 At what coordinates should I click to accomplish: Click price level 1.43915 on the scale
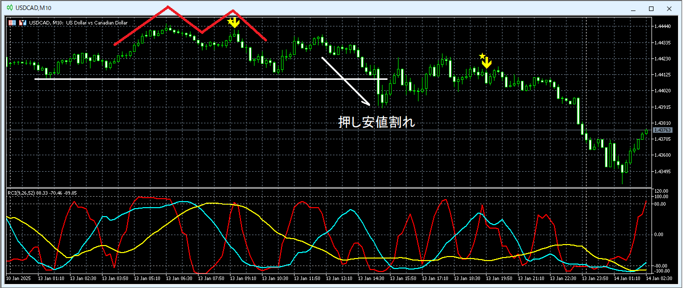[x=662, y=107]
